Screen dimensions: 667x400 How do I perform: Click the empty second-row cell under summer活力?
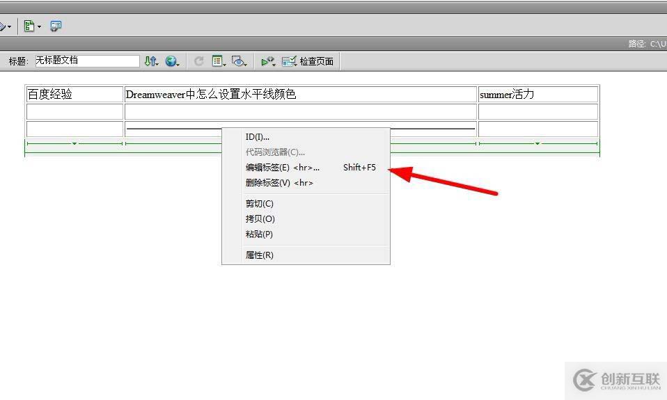point(538,112)
